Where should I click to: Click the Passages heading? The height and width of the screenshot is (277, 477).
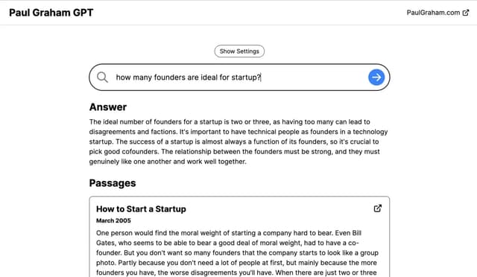[113, 183]
